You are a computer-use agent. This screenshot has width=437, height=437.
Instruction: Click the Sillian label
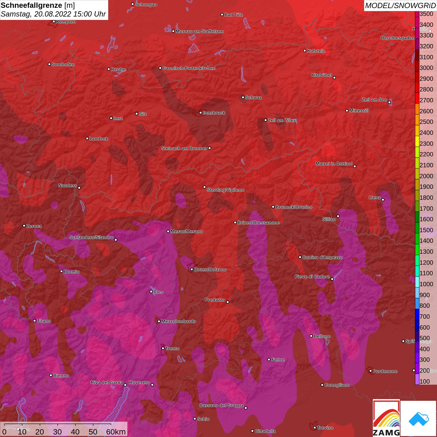point(329,219)
